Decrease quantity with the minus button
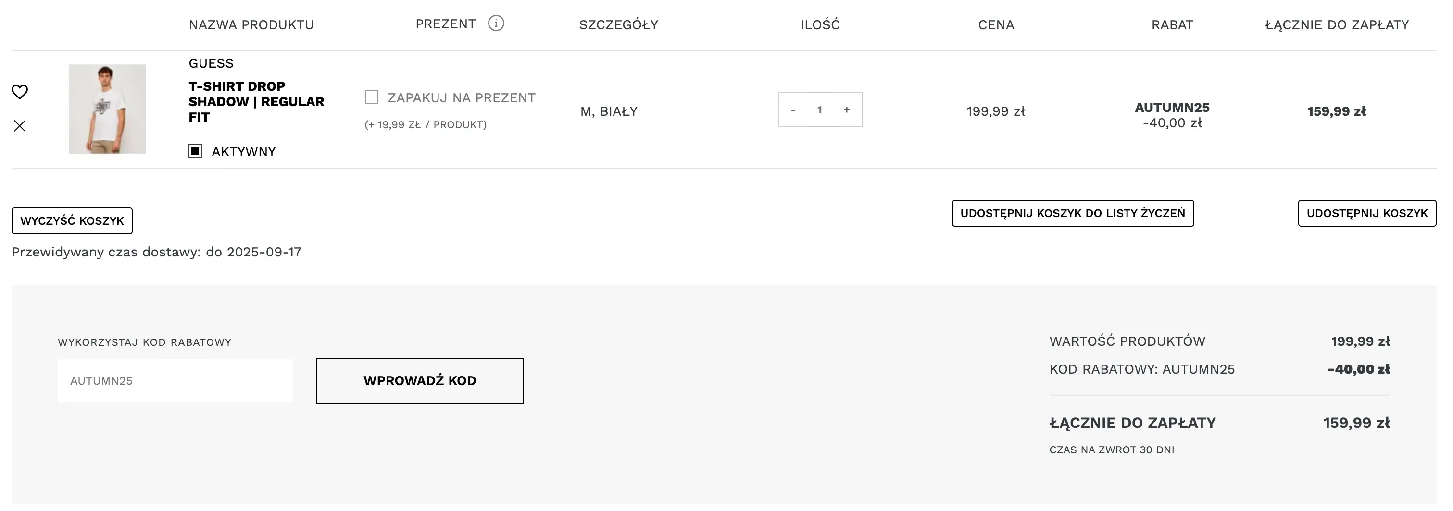This screenshot has width=1453, height=511. tap(793, 110)
